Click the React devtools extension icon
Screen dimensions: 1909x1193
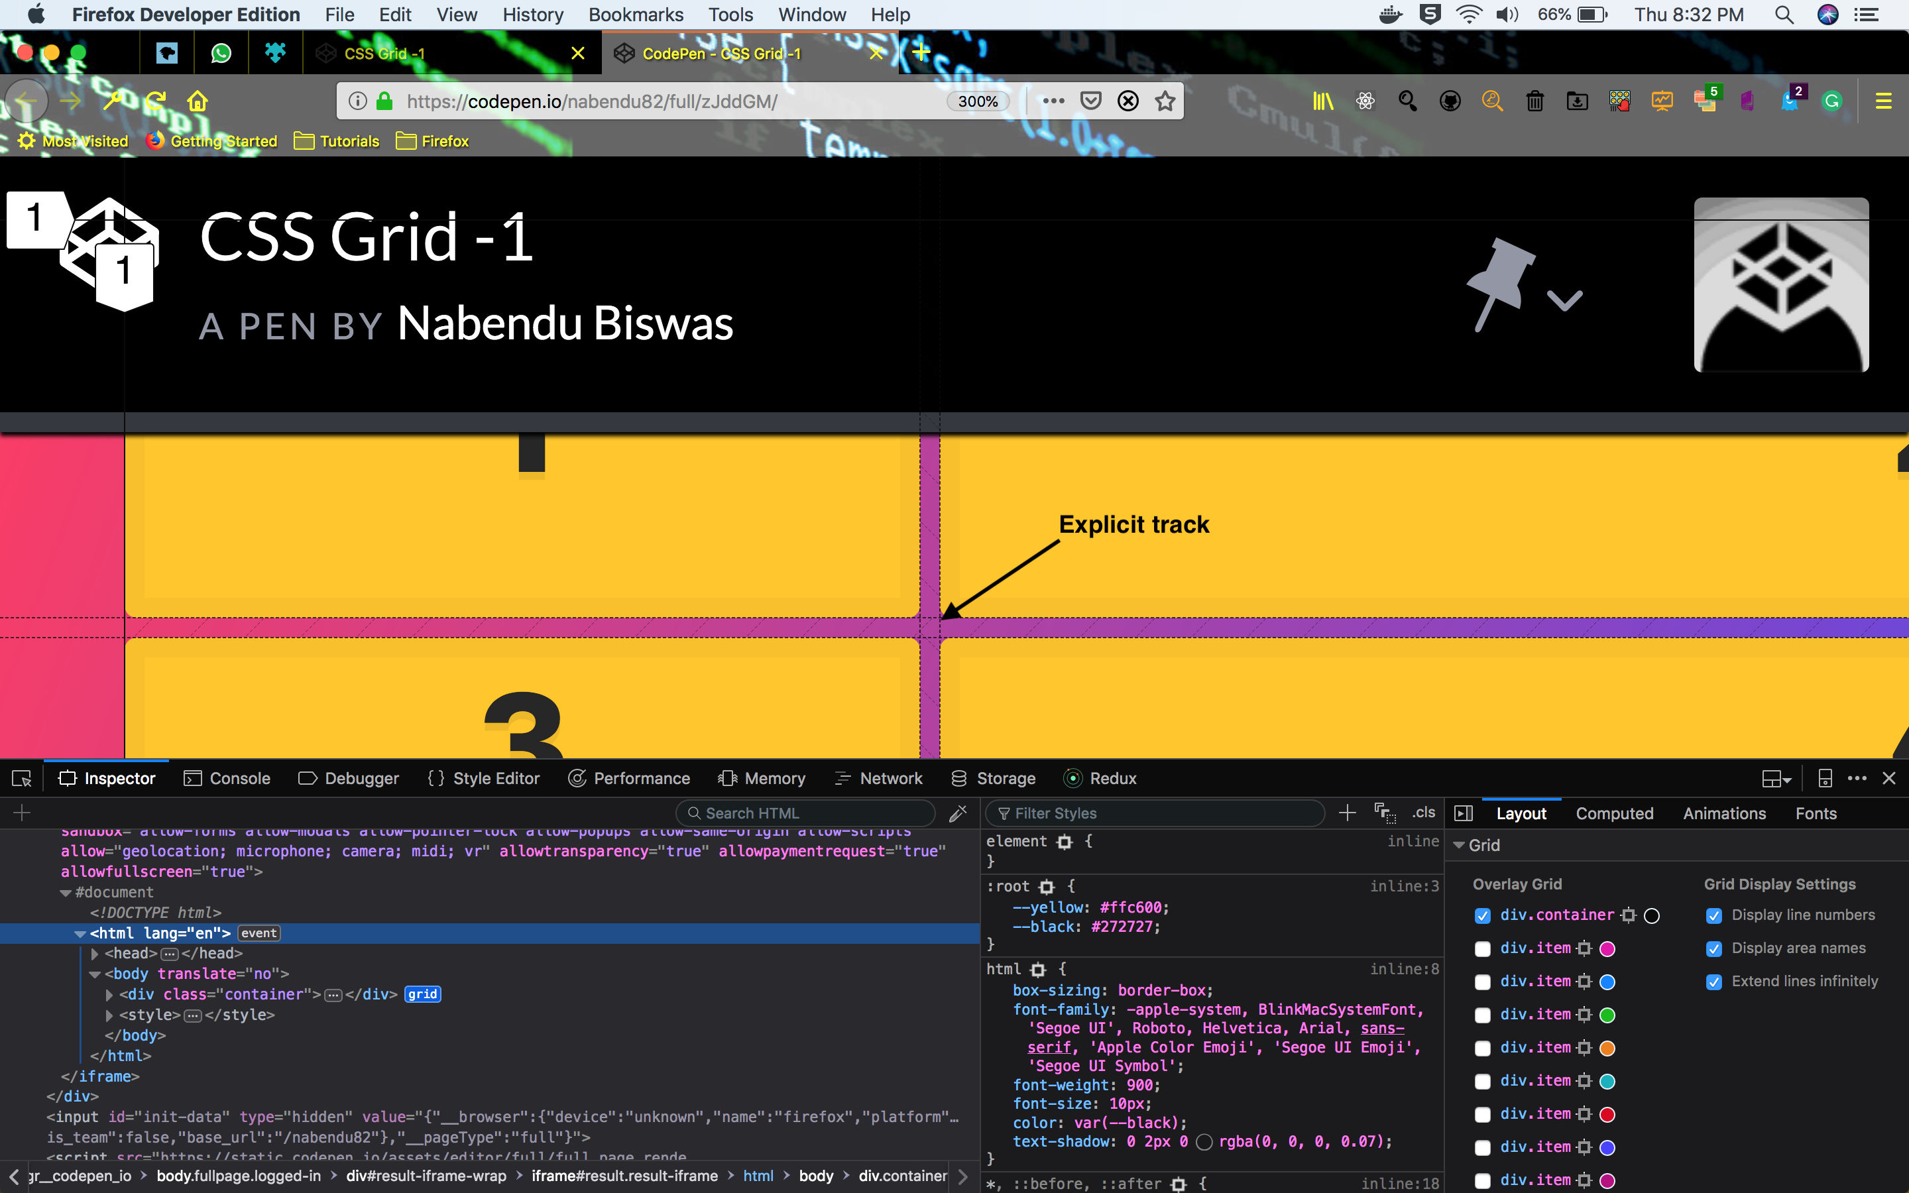click(x=1365, y=101)
